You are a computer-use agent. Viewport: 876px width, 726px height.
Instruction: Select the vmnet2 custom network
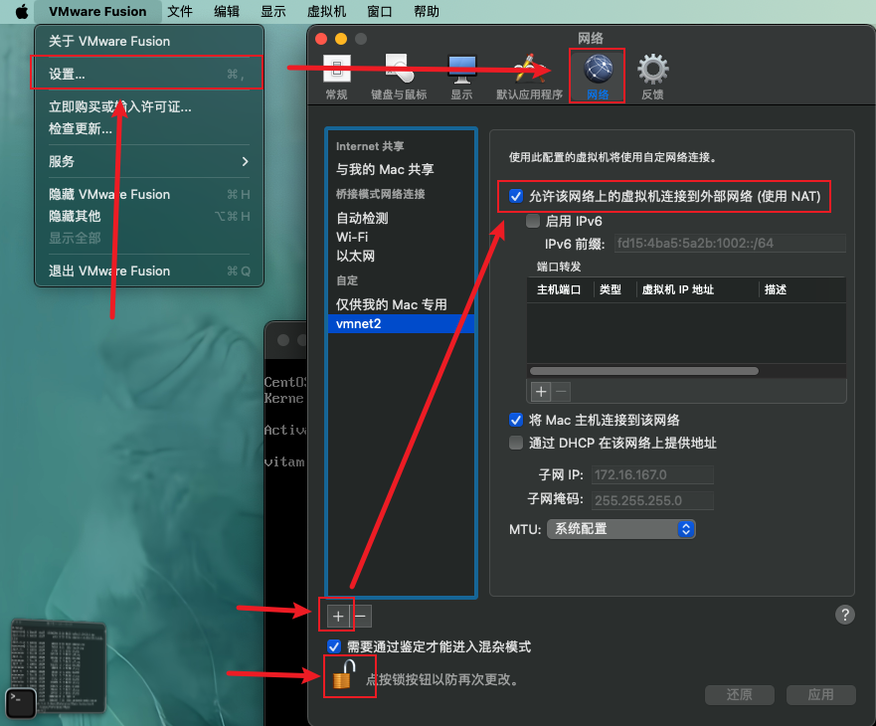(x=401, y=323)
